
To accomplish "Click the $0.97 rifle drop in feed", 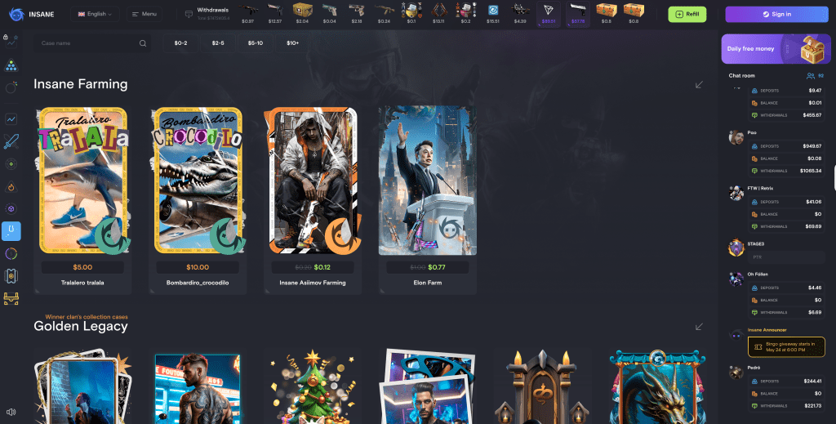I will (x=247, y=14).
